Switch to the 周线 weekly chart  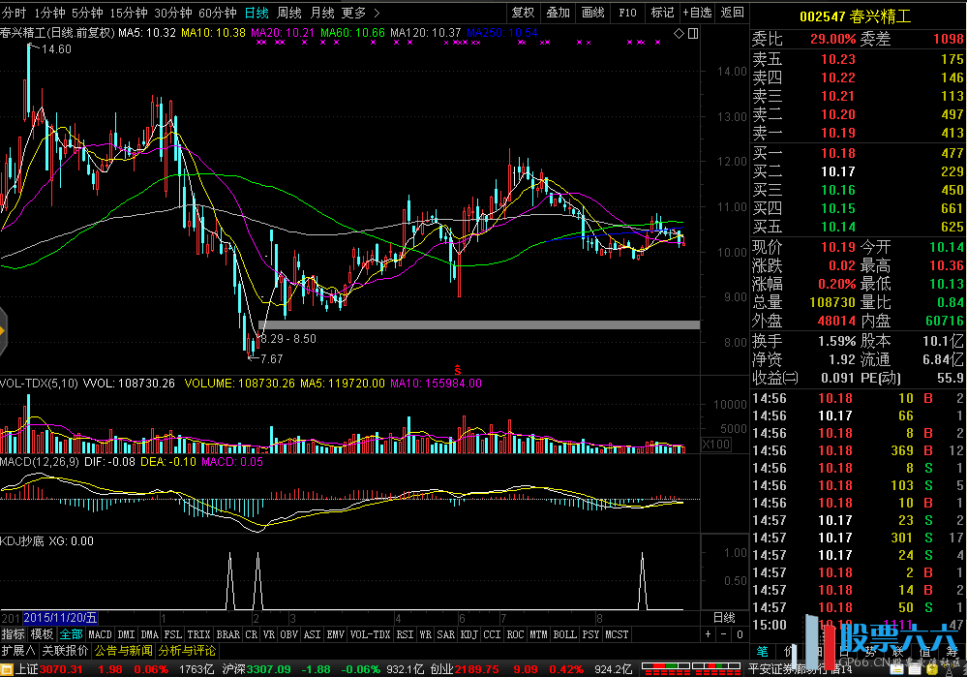click(289, 13)
